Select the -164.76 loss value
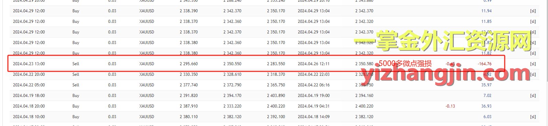 (x=484, y=64)
